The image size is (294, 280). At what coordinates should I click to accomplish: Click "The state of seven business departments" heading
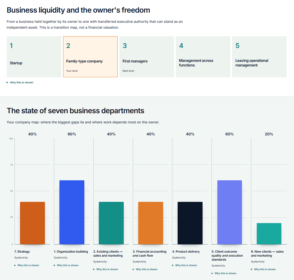point(75,111)
